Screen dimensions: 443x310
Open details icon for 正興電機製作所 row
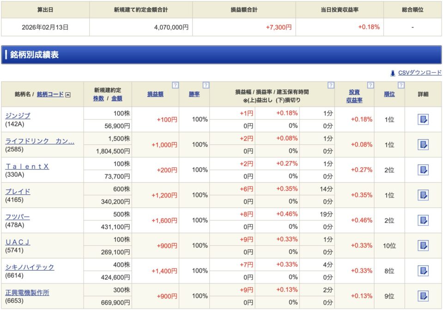pyautogui.click(x=423, y=296)
